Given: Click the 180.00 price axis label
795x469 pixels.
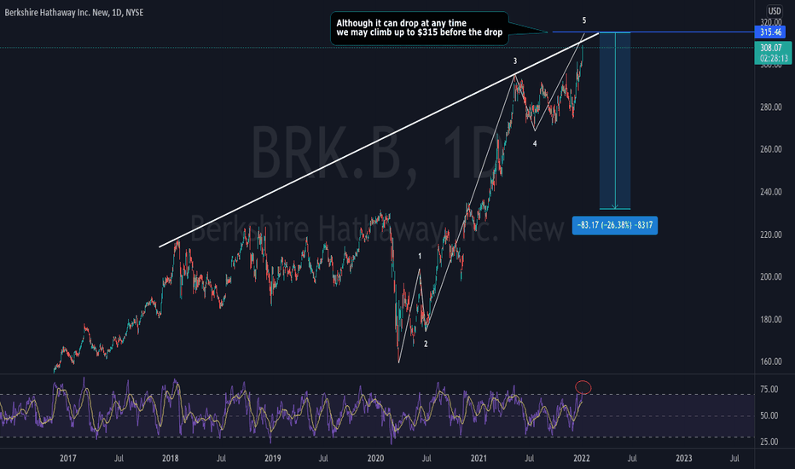Looking at the screenshot, I should point(770,320).
